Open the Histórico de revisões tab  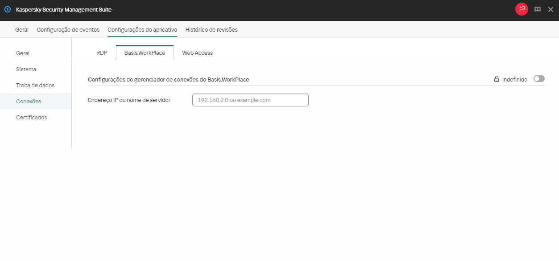(x=211, y=29)
